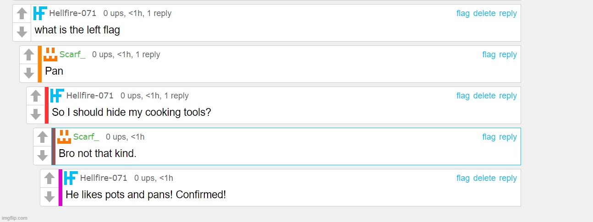Viewport: 593px width, 222px height.
Task: Click Scarf_'s orange avatar beside "Pan"
Action: (50, 54)
